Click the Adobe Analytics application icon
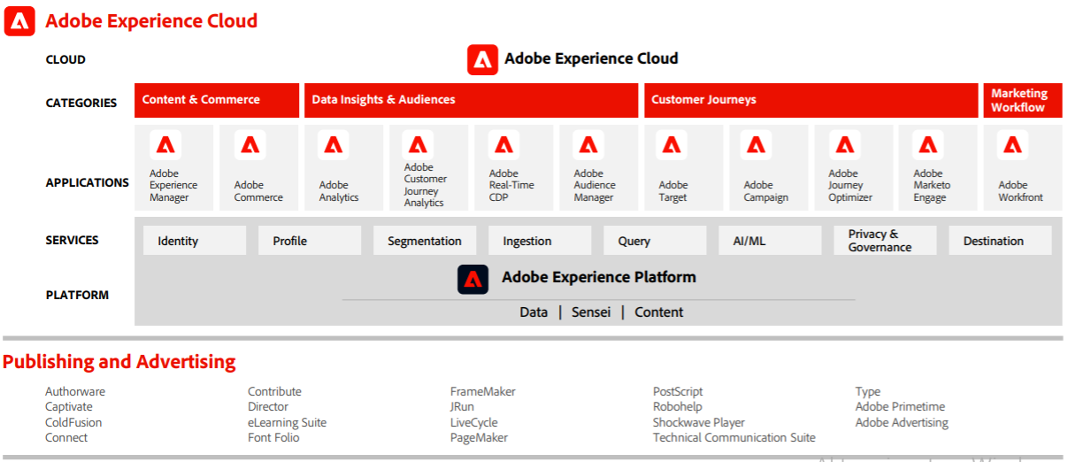The height and width of the screenshot is (462, 1068). tap(334, 144)
